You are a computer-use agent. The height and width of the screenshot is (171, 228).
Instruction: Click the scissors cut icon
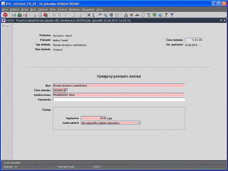(x=88, y=15)
